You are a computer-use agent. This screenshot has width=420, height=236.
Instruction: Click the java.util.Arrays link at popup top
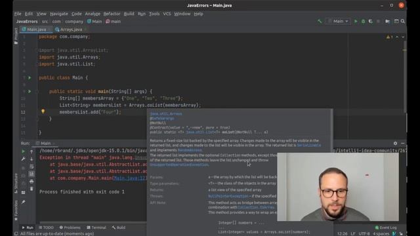(166, 113)
